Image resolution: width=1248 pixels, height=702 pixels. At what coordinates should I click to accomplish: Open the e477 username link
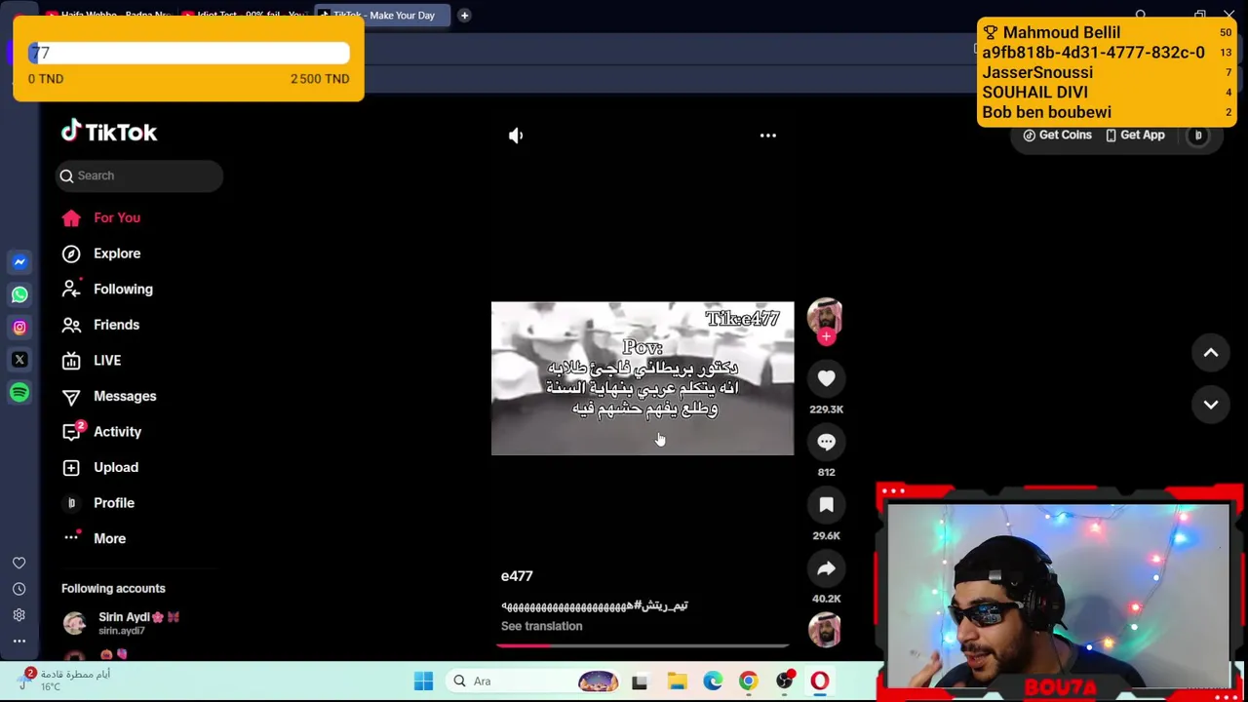pyautogui.click(x=517, y=576)
